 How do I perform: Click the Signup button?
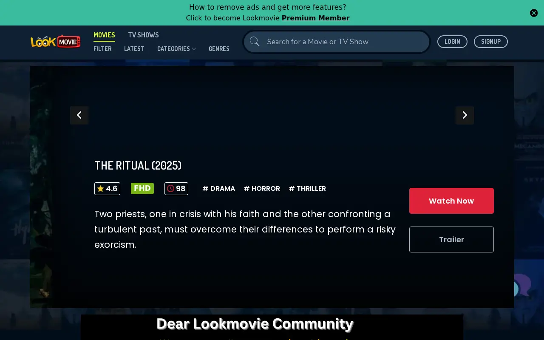click(x=491, y=42)
